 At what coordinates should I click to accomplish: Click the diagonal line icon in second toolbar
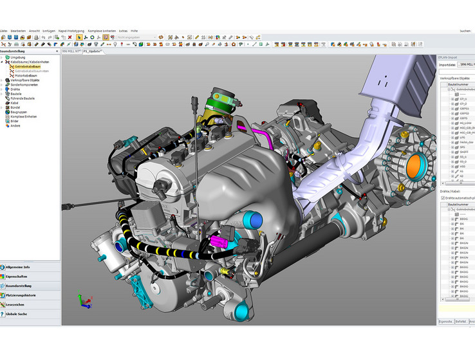(254, 44)
